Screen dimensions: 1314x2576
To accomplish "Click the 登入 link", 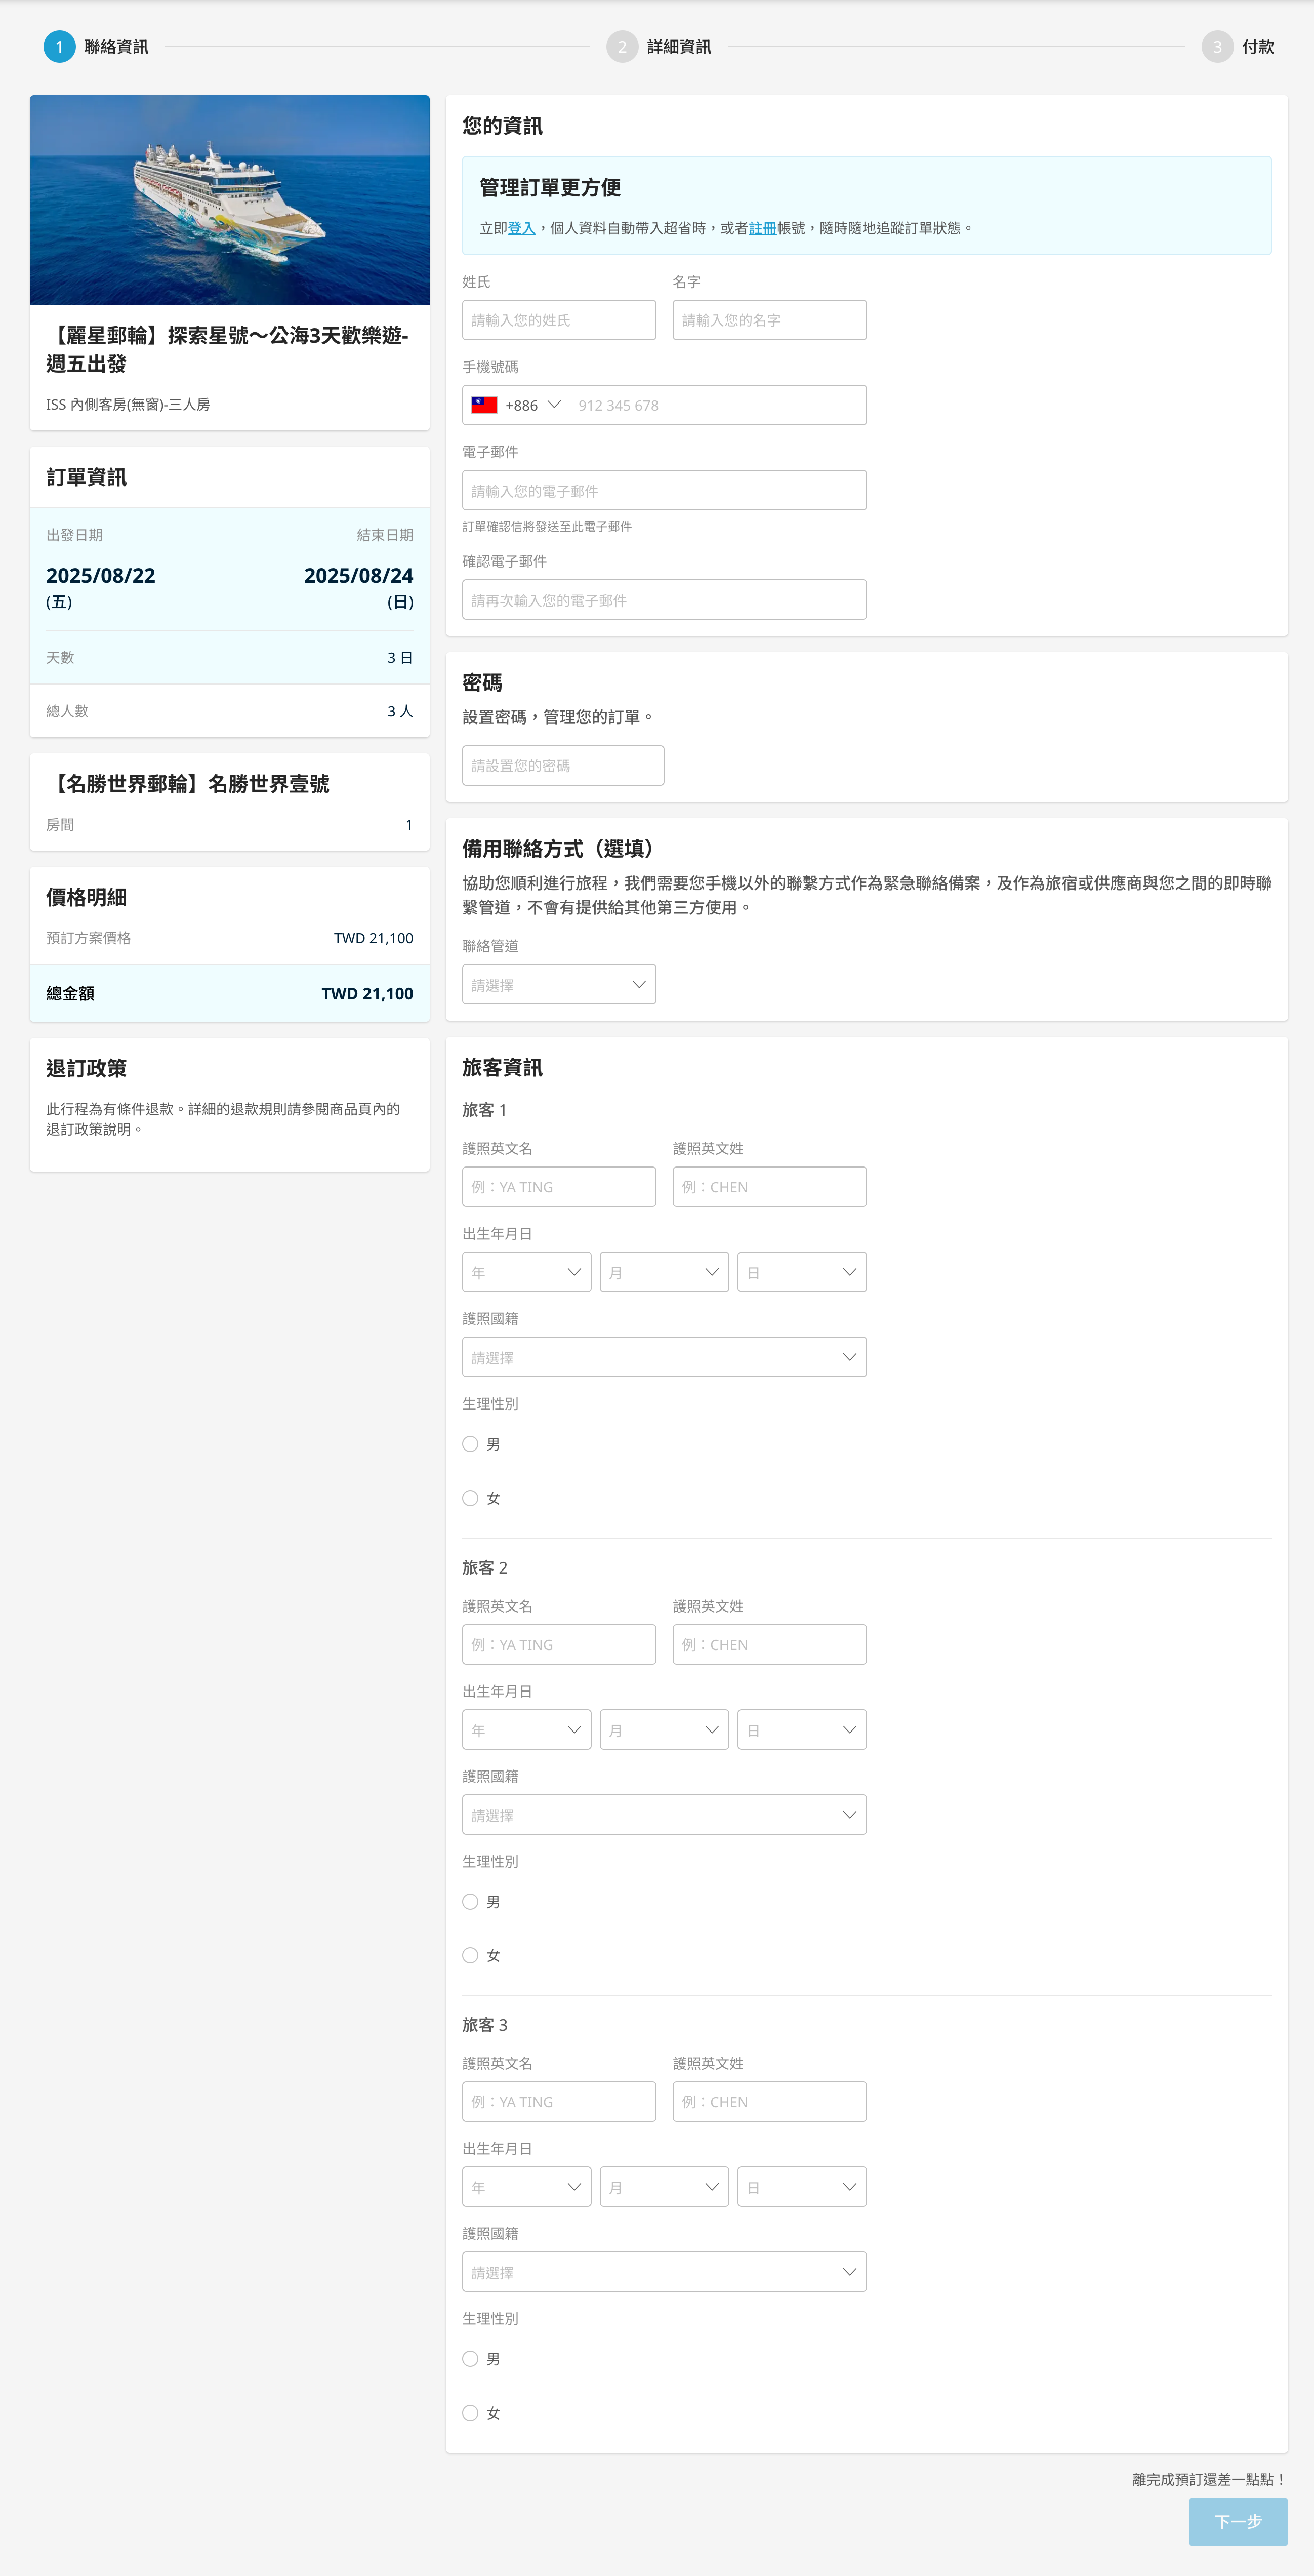I will coord(521,228).
